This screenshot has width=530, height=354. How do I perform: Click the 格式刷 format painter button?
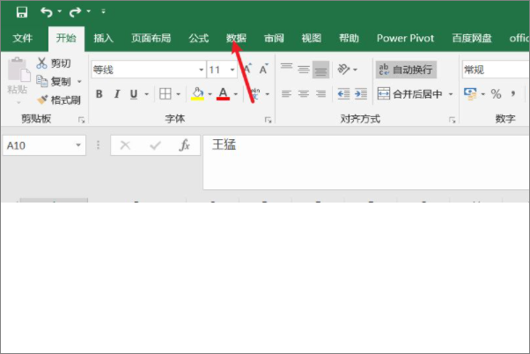tap(59, 100)
